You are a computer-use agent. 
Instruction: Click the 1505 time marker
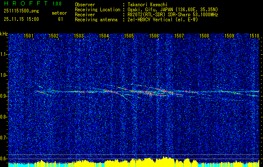(x=129, y=35)
